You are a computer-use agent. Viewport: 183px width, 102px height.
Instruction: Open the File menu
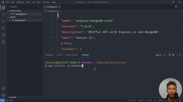pyautogui.click(x=7, y=2)
